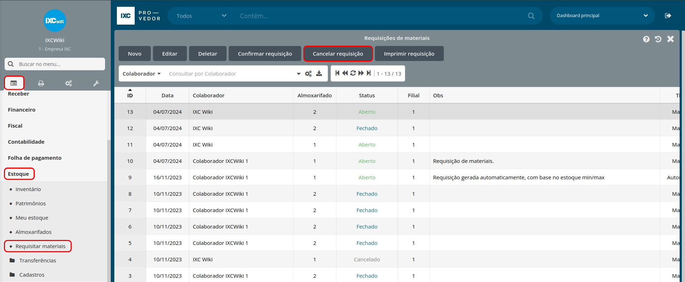Sort by the Data column header

[168, 95]
